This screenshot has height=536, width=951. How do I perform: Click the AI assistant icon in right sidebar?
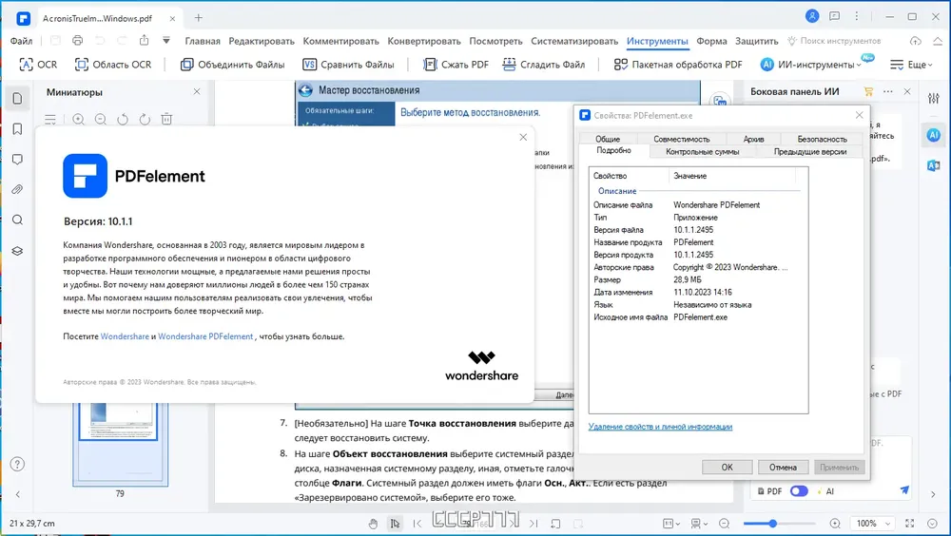[x=934, y=135]
